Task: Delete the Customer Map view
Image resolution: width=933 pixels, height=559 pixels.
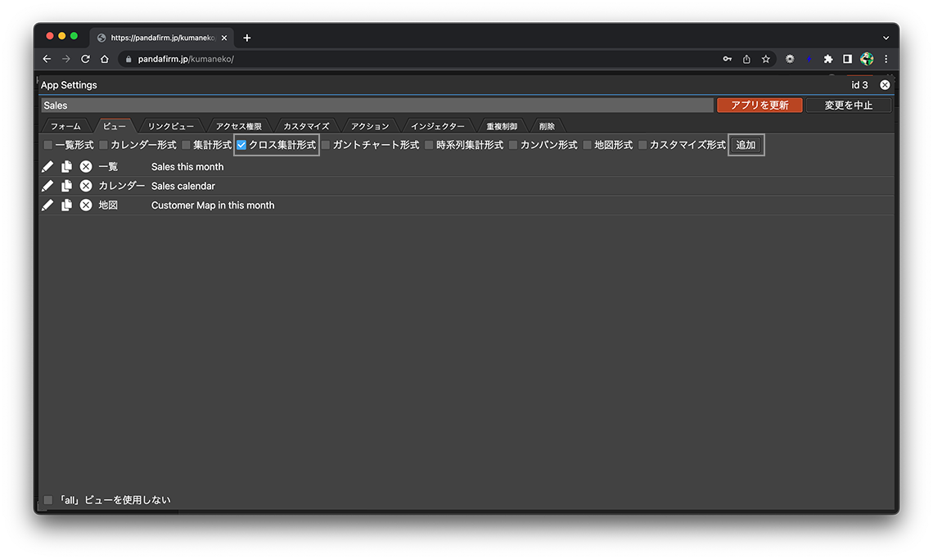Action: (x=86, y=205)
